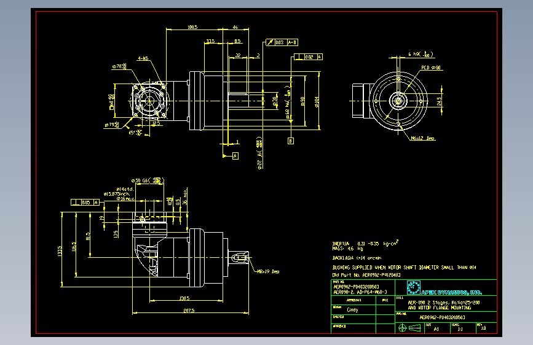Click the Apex Dynamics logo emblem

[x=414, y=288]
